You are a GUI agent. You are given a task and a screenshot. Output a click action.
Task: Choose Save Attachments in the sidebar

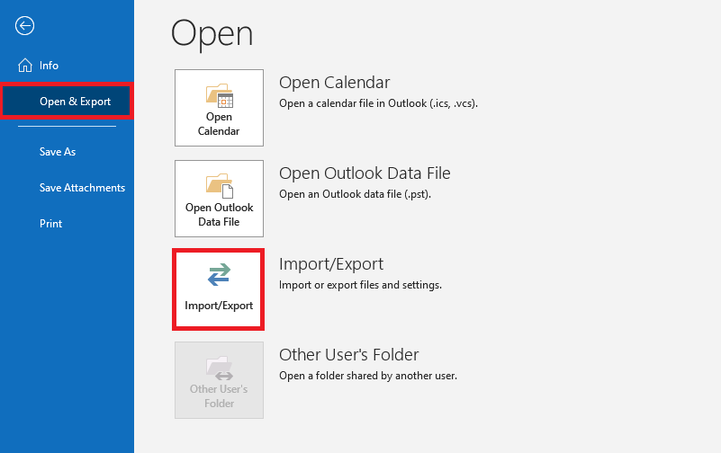click(82, 188)
